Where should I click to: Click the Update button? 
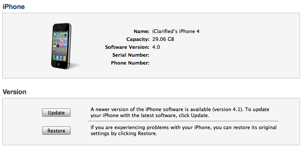[x=56, y=113]
